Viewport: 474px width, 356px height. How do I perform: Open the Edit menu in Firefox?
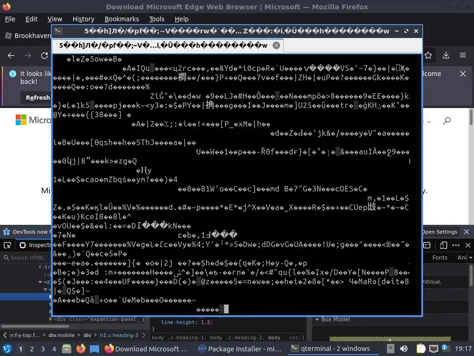point(31,19)
